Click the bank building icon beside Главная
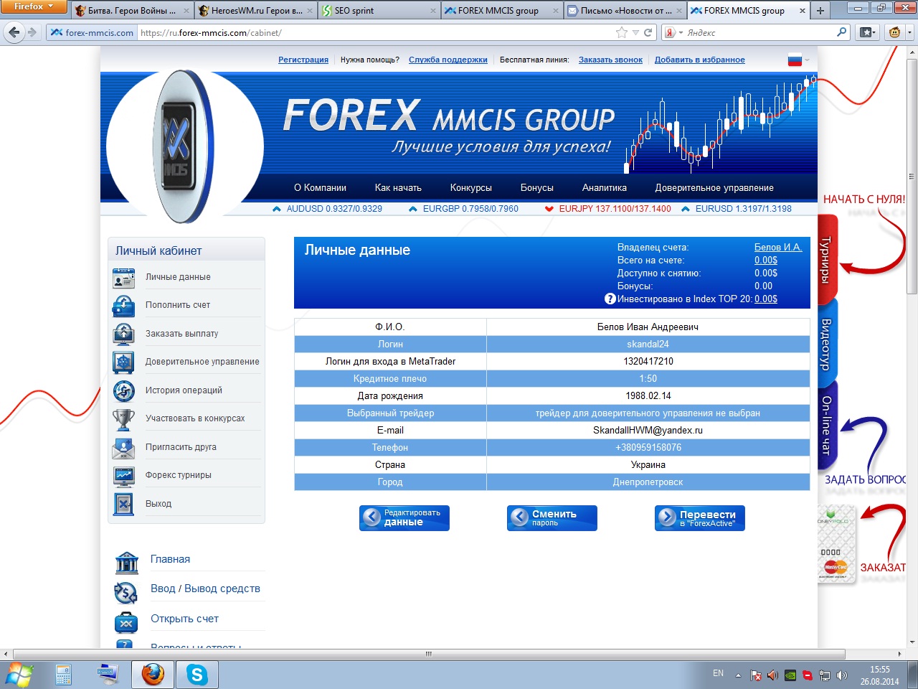 [x=126, y=563]
